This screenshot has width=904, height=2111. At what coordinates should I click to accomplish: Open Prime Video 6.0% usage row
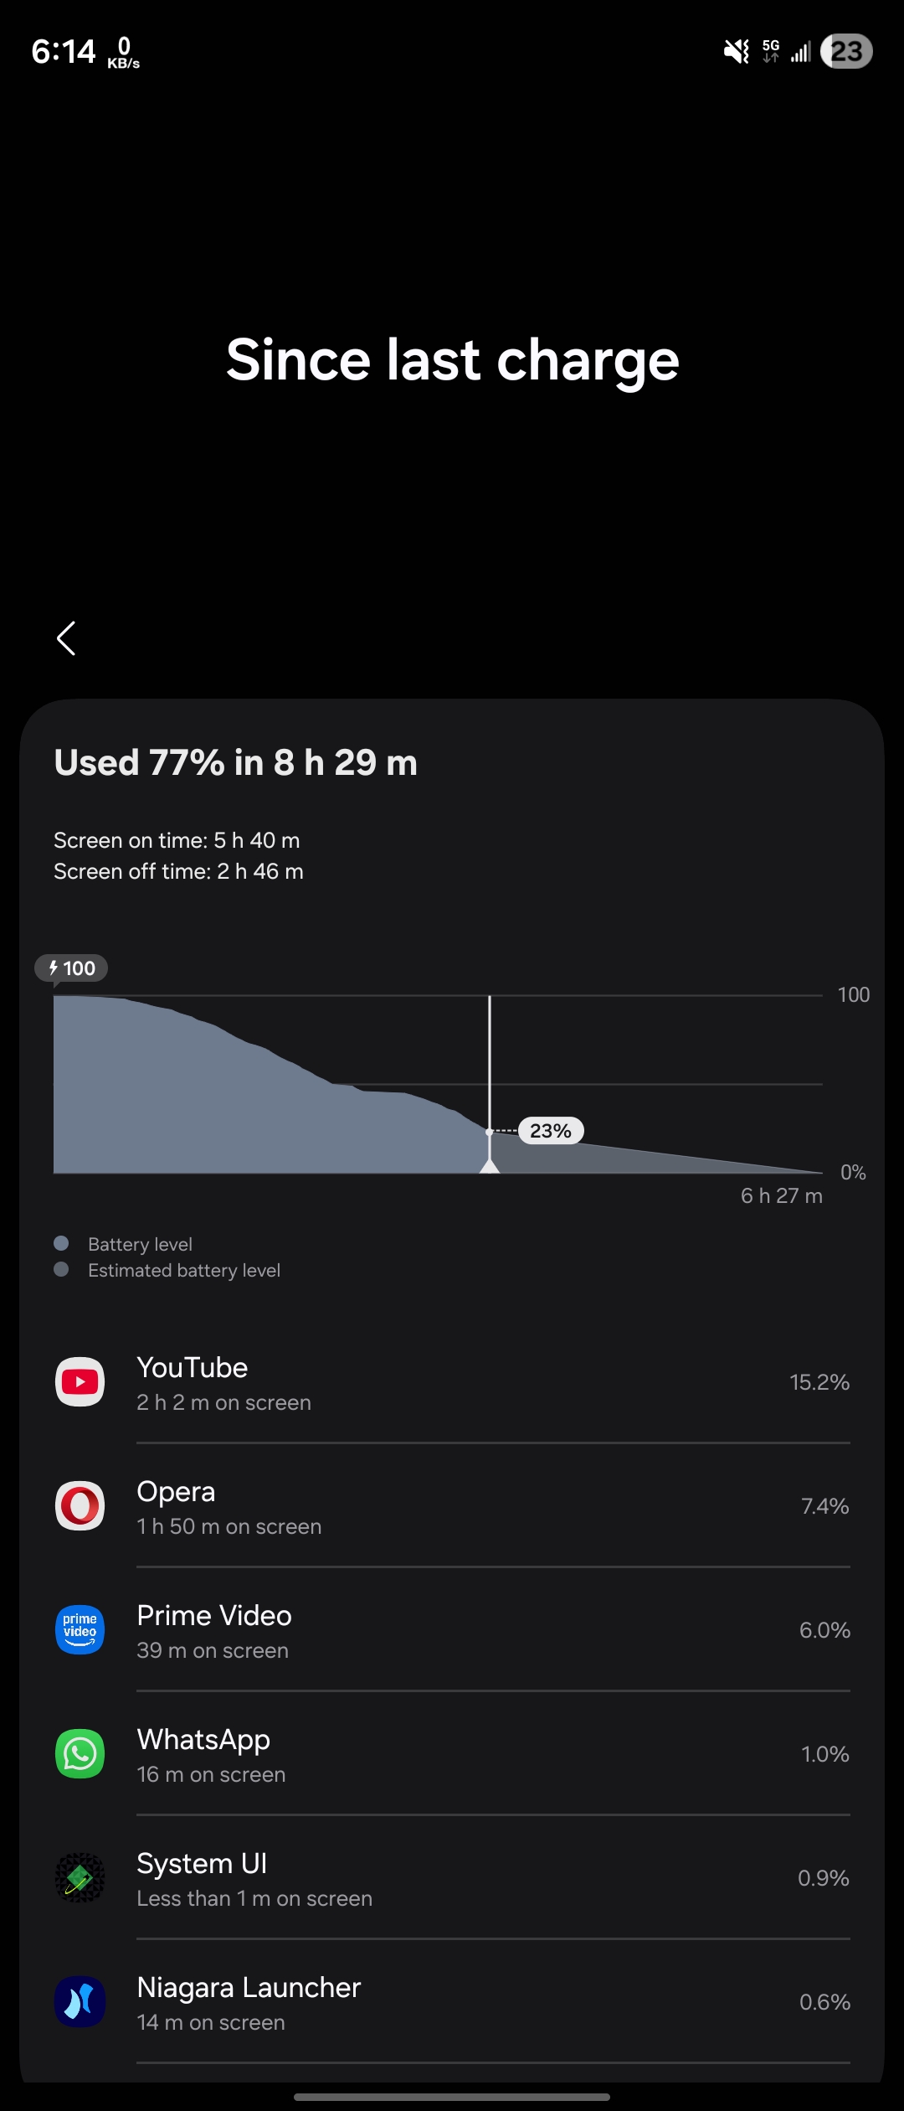tap(452, 1630)
